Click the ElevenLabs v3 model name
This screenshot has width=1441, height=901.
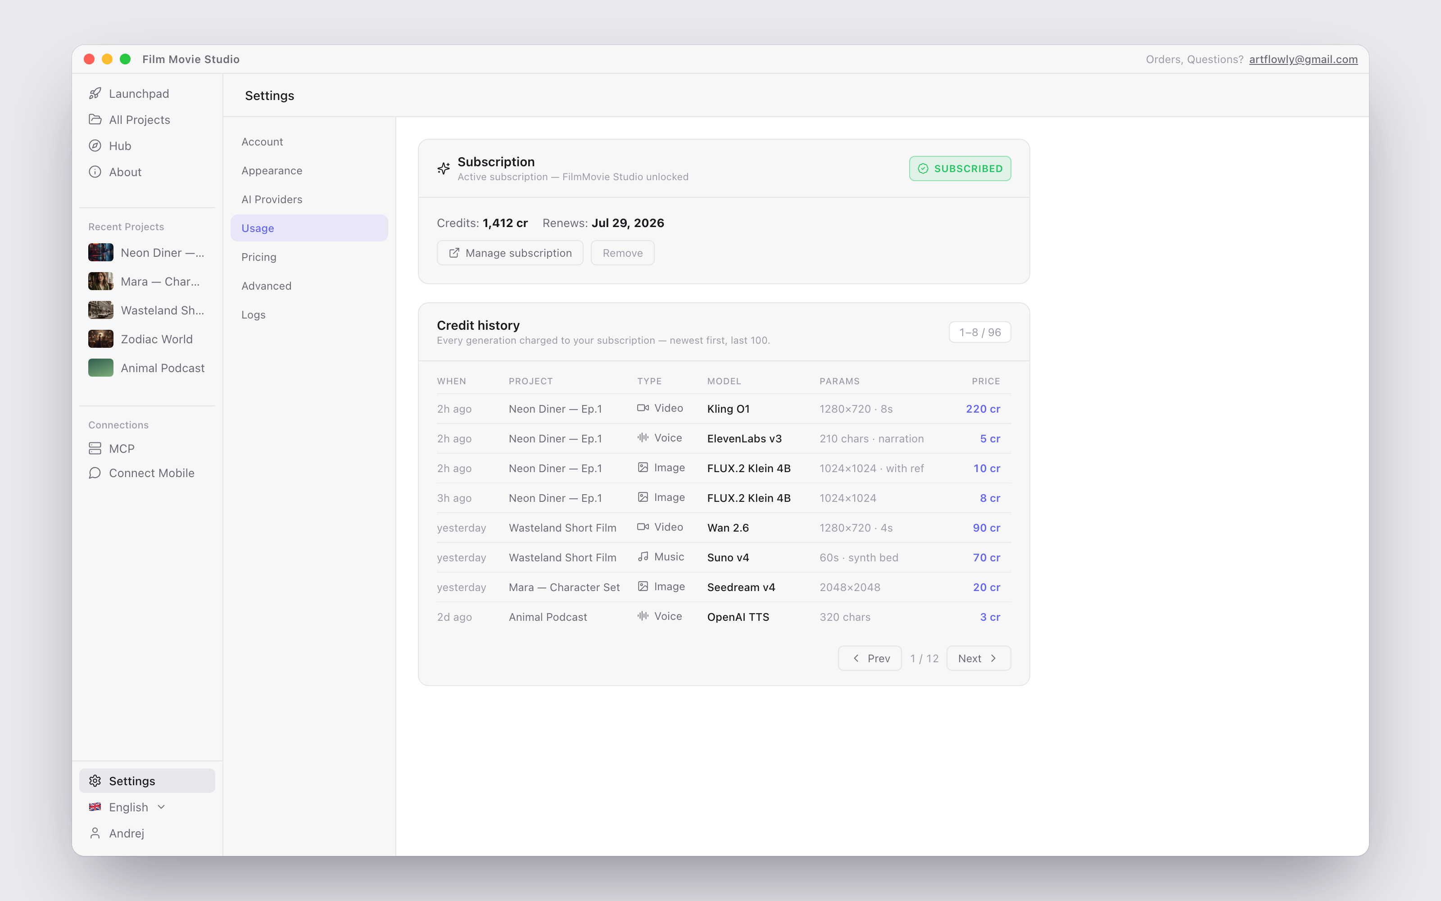point(744,439)
